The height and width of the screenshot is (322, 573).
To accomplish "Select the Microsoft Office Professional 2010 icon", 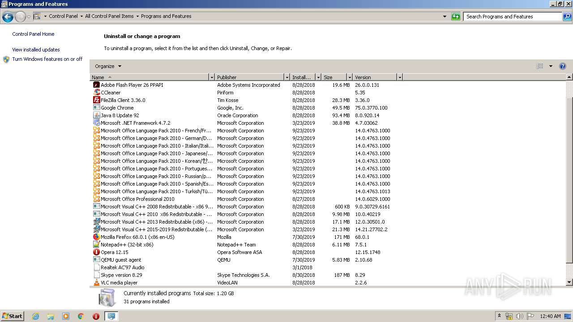I will tap(96, 199).
